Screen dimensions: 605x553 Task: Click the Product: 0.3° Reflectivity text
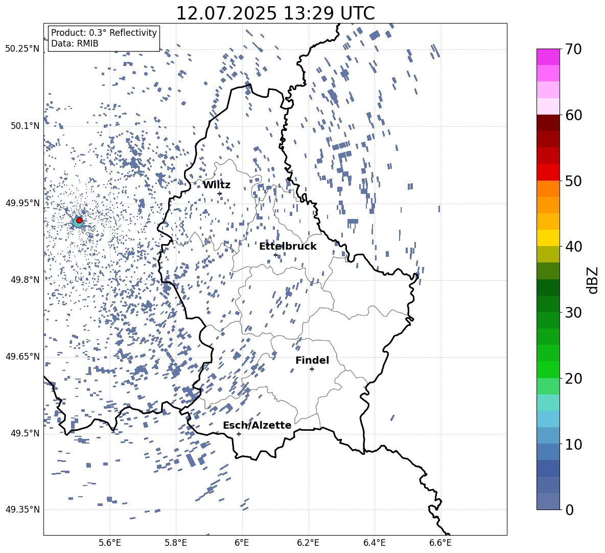click(104, 33)
